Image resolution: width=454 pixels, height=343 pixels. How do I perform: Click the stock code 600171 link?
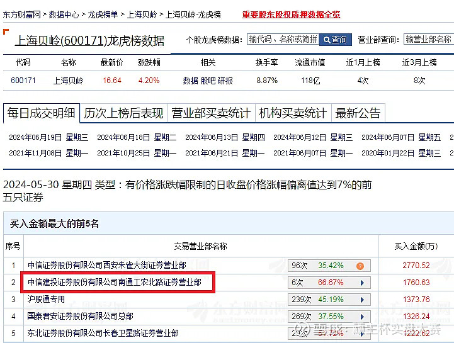point(23,81)
